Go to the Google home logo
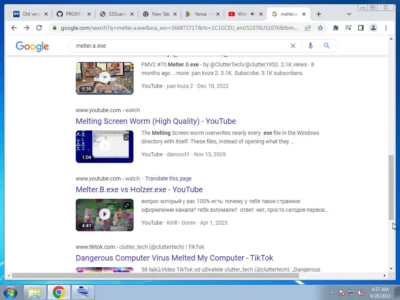This screenshot has height=300, width=400. point(32,46)
